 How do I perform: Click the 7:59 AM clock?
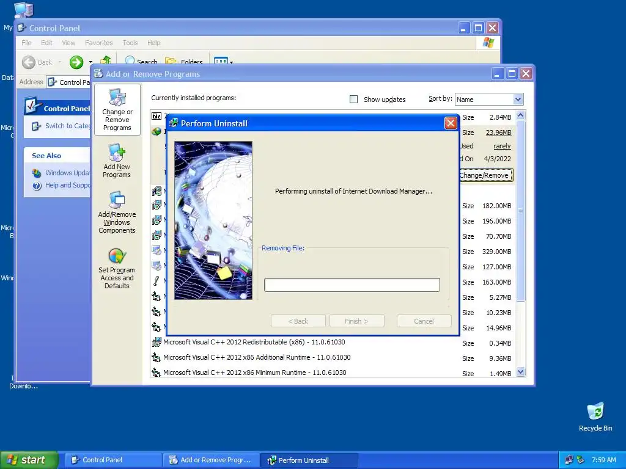pyautogui.click(x=603, y=460)
